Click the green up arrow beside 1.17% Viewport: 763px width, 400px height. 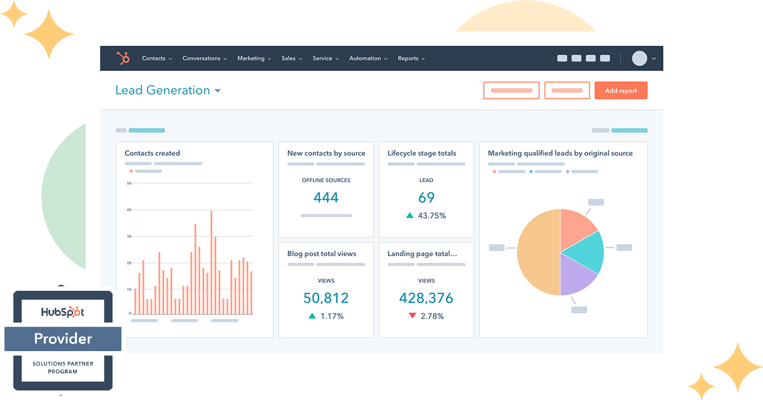(x=312, y=316)
